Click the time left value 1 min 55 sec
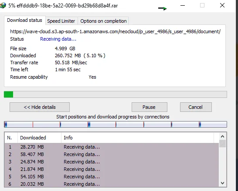 click(68, 69)
